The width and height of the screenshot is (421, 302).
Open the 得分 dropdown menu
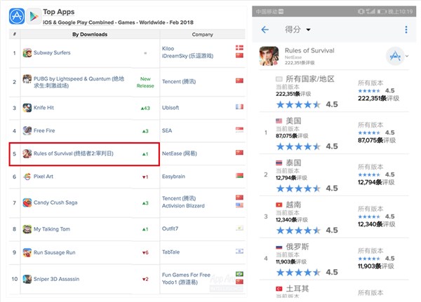pyautogui.click(x=299, y=29)
